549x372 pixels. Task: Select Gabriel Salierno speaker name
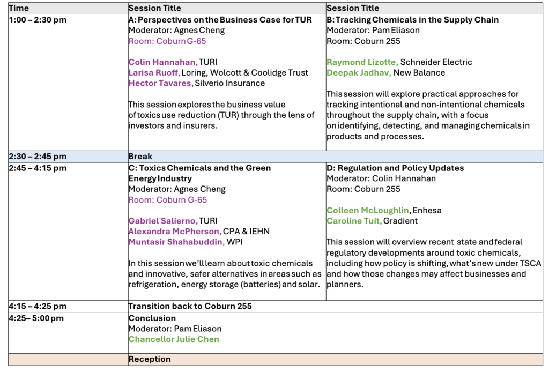(163, 221)
